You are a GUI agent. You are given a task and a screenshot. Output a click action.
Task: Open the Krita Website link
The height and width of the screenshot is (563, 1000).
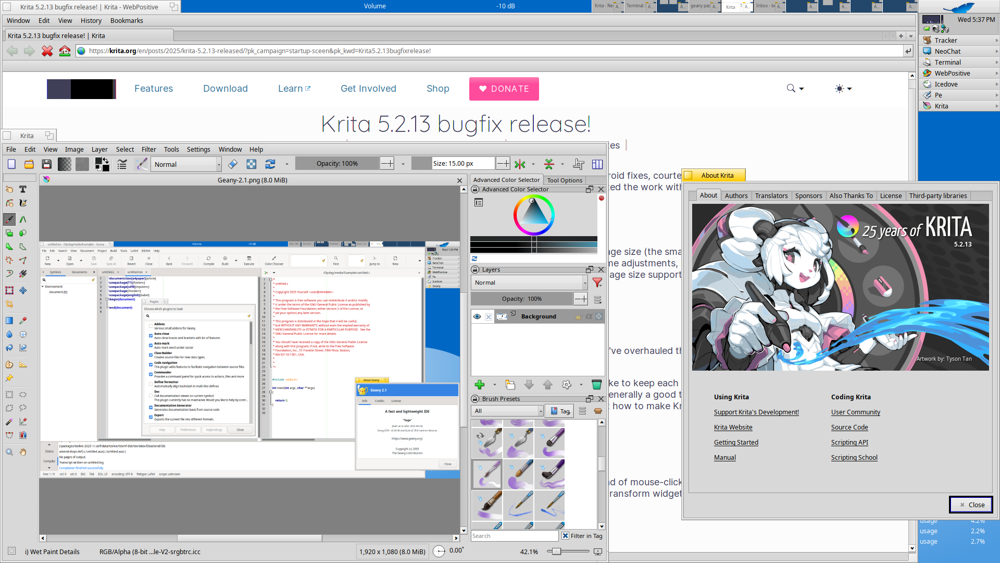733,427
